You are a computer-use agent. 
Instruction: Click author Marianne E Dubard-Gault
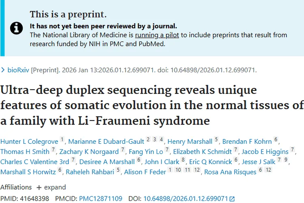(106, 141)
